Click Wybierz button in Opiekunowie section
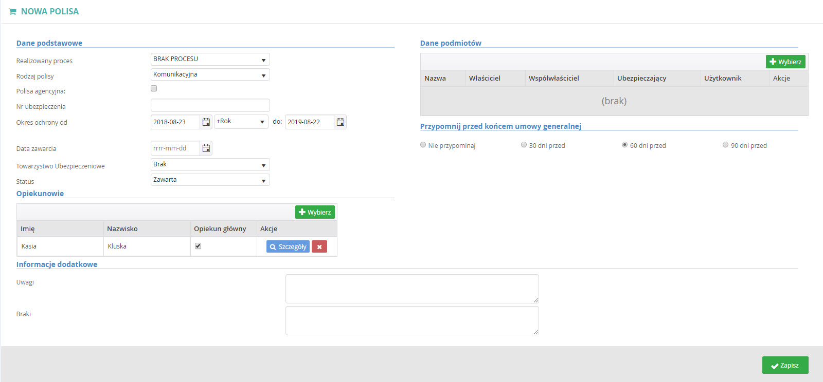The height and width of the screenshot is (382, 823). (315, 212)
